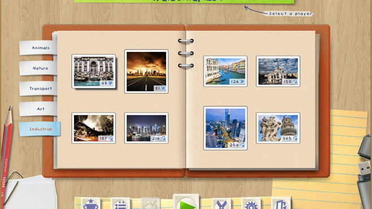Click the exit door icon
Viewport: 372px width, 209px height.
[x=281, y=203]
